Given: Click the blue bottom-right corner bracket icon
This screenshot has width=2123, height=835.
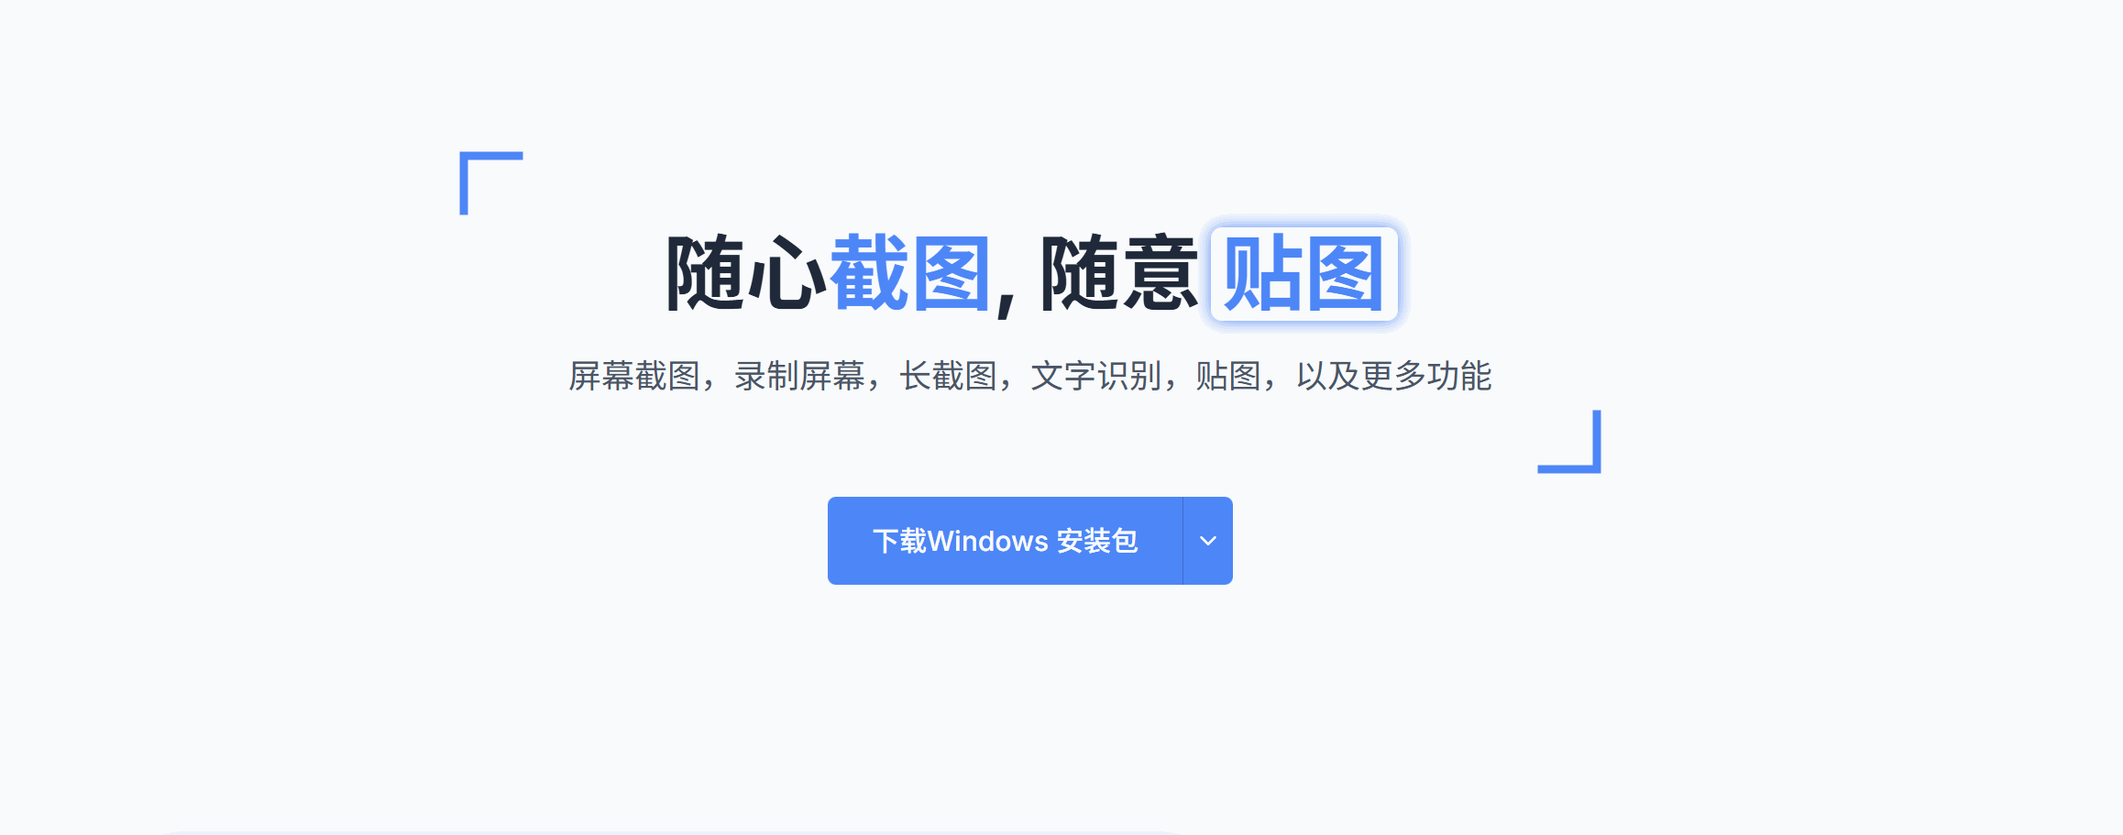Looking at the screenshot, I should (x=1569, y=442).
